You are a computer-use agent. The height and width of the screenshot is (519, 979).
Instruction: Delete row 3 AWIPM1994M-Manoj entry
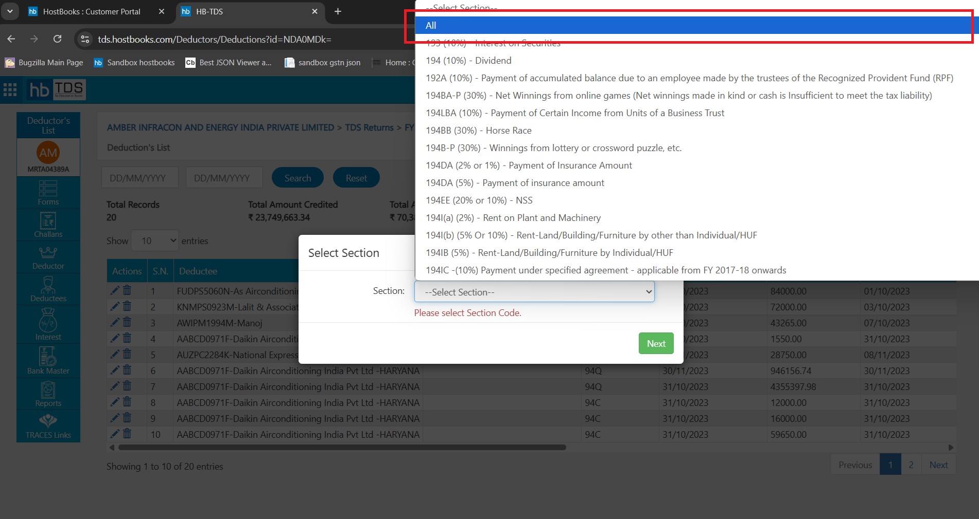tap(127, 323)
